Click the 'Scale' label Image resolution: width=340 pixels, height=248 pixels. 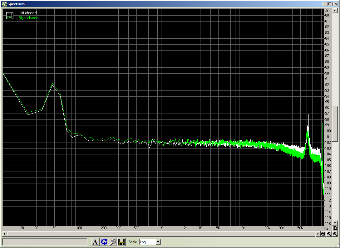133,242
